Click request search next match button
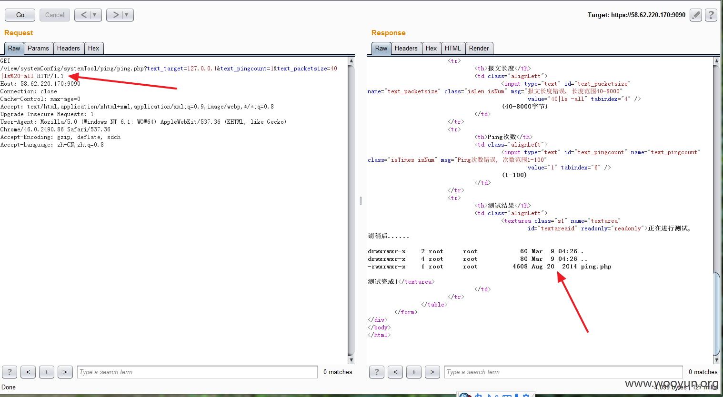The height and width of the screenshot is (397, 723). 65,372
